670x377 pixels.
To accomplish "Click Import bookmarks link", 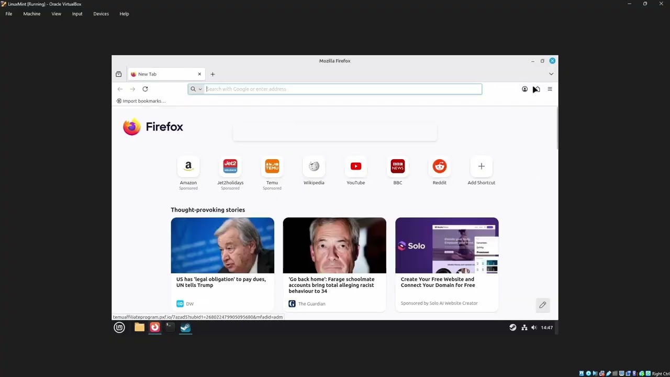I will 141,101.
